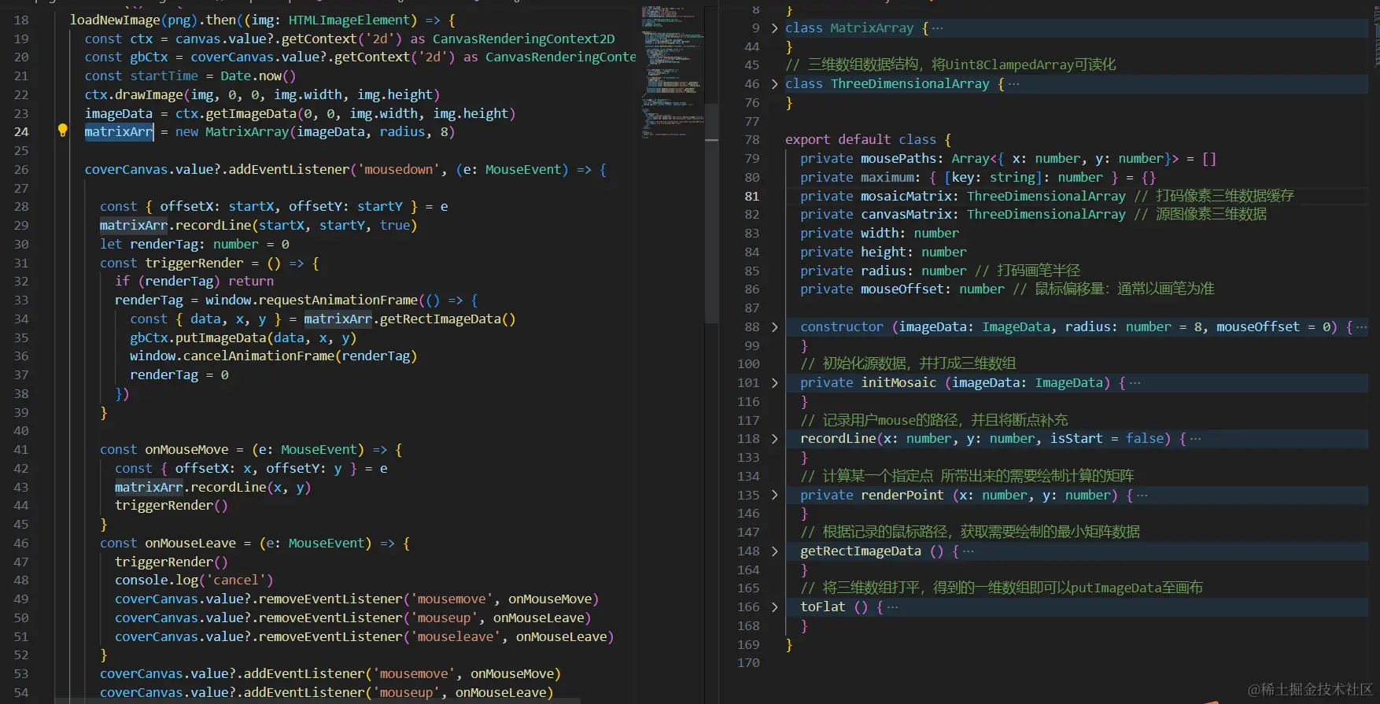Click line number 24 in left gutter
Screen dimensions: 1380x704
pyautogui.click(x=21, y=132)
